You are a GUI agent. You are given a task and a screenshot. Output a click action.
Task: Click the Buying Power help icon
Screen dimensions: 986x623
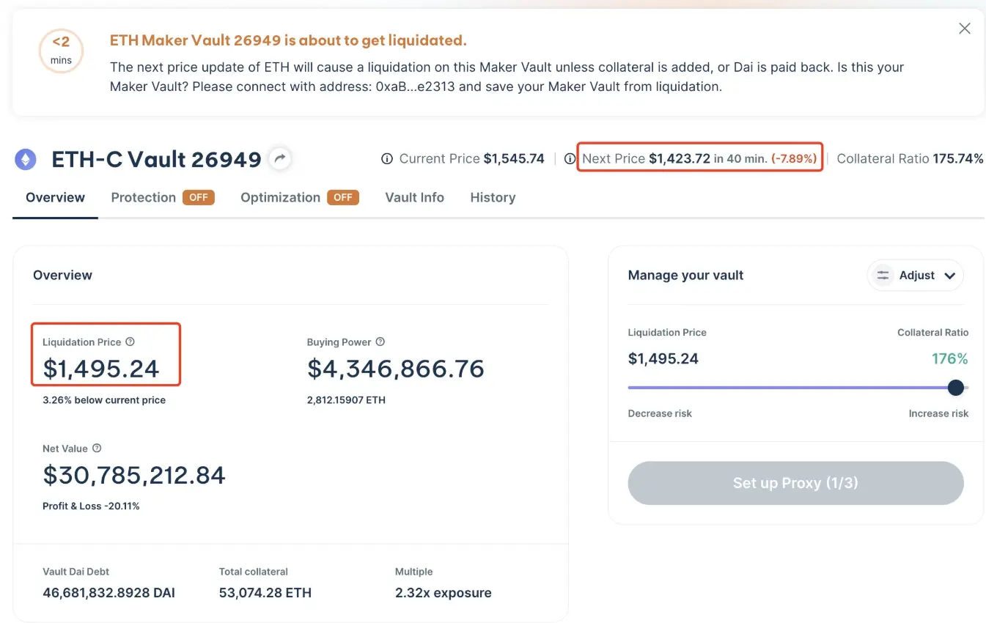[x=380, y=342]
